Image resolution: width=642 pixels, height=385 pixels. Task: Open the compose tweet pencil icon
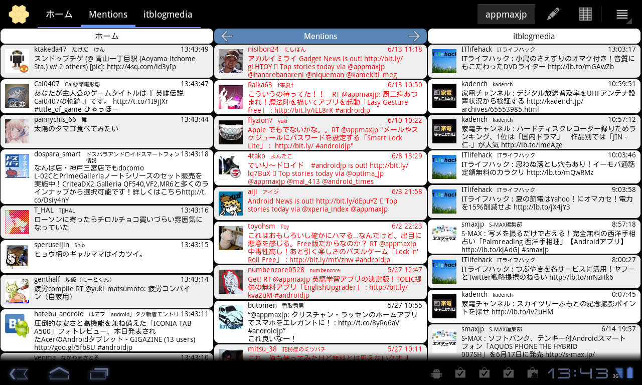pos(553,14)
